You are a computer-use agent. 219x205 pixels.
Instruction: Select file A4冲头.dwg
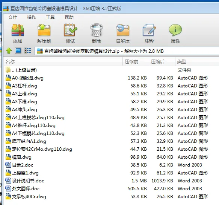coord(111,109)
